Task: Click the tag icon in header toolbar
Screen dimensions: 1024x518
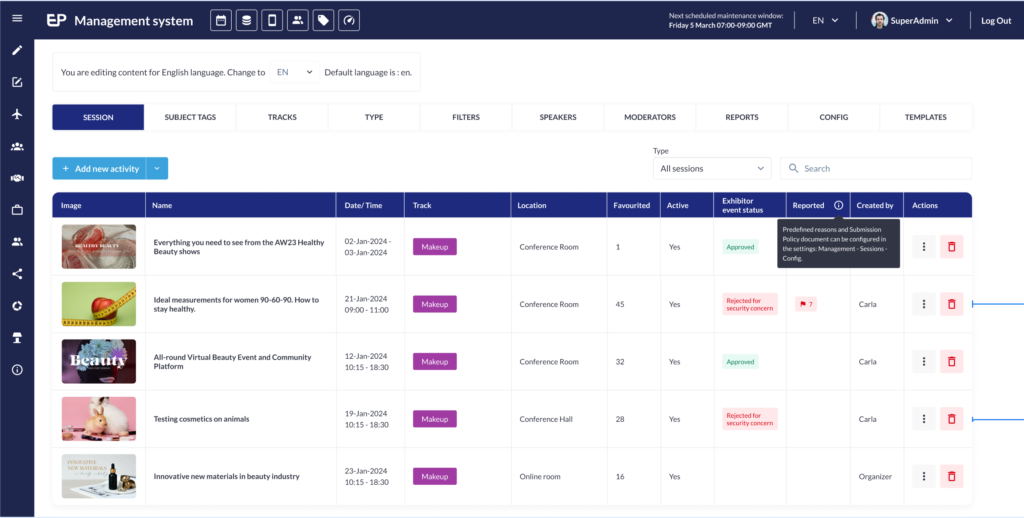Action: click(323, 21)
